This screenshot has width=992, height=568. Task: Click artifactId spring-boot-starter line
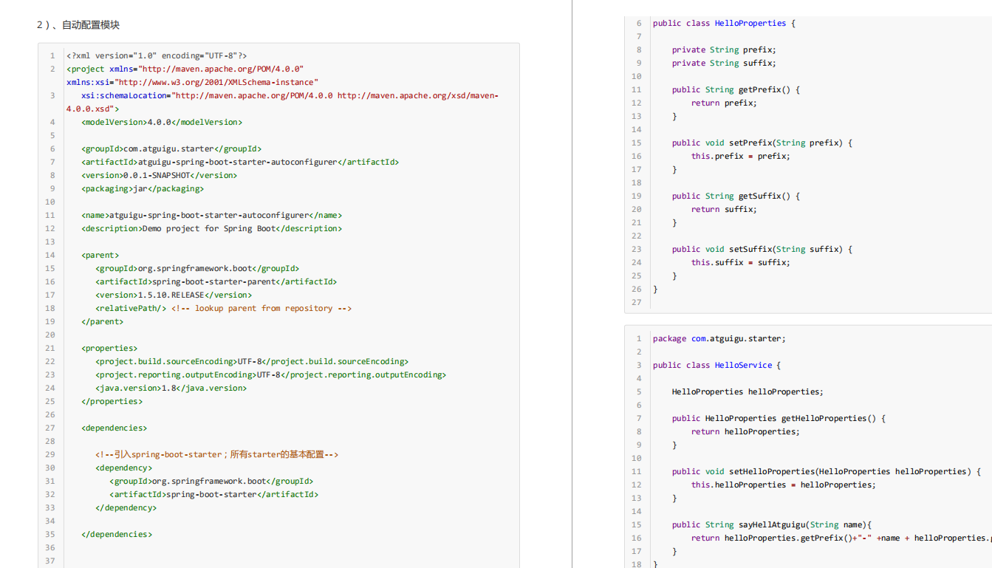click(213, 495)
